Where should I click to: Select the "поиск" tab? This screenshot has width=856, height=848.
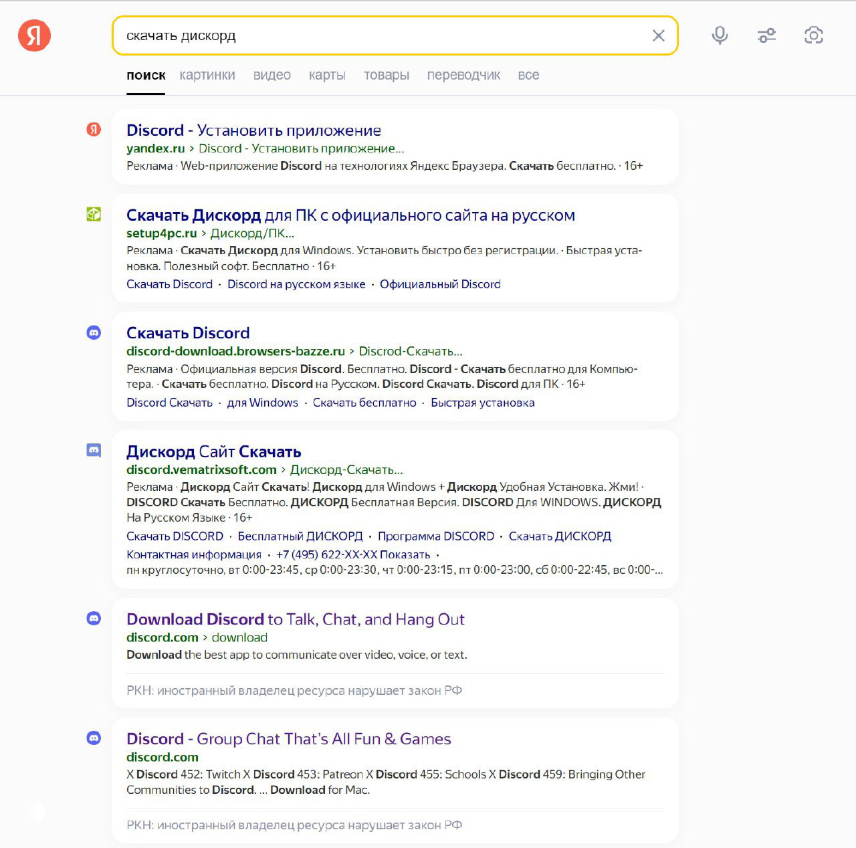(x=146, y=76)
